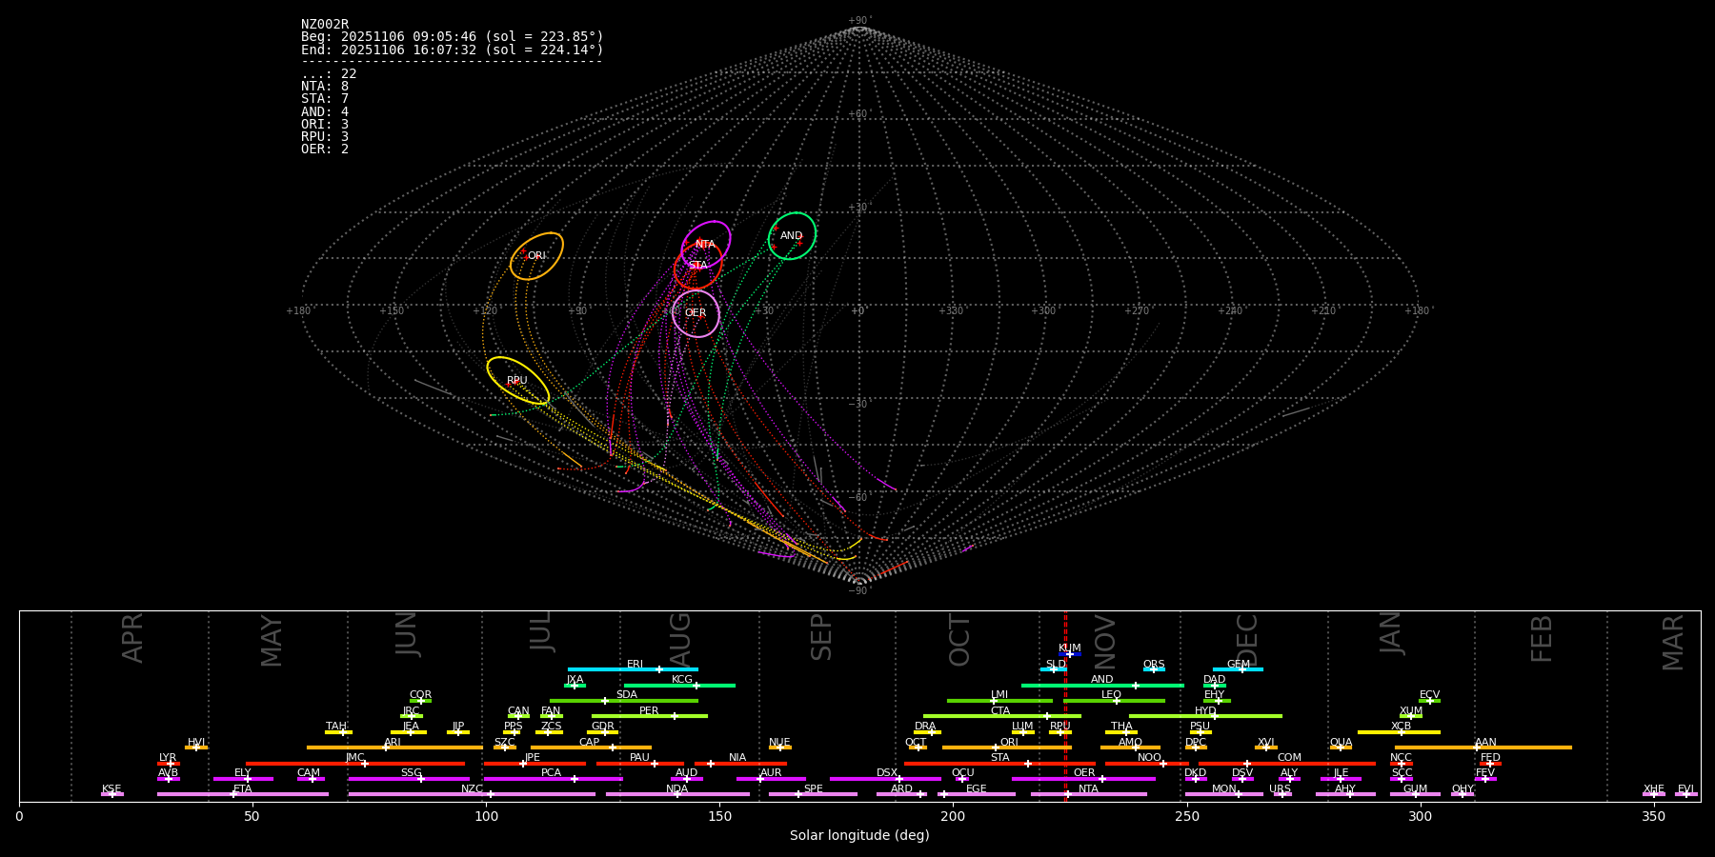Select the "NTA: 8" count in legend
The height and width of the screenshot is (857, 1715).
pos(325,87)
